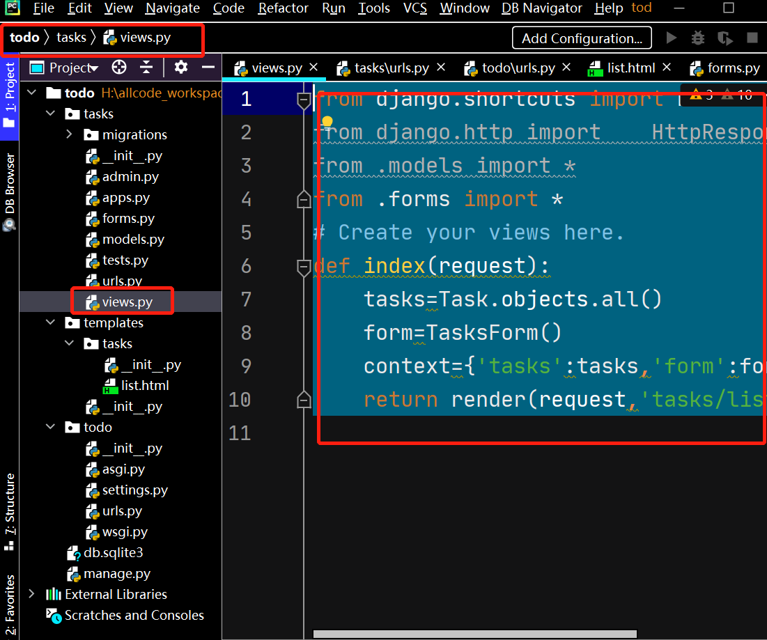Viewport: 767px width, 640px height.
Task: Select list.html in project tree
Action: (136, 385)
